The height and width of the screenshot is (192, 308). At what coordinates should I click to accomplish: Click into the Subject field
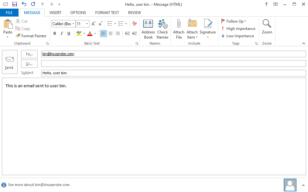coord(173,73)
